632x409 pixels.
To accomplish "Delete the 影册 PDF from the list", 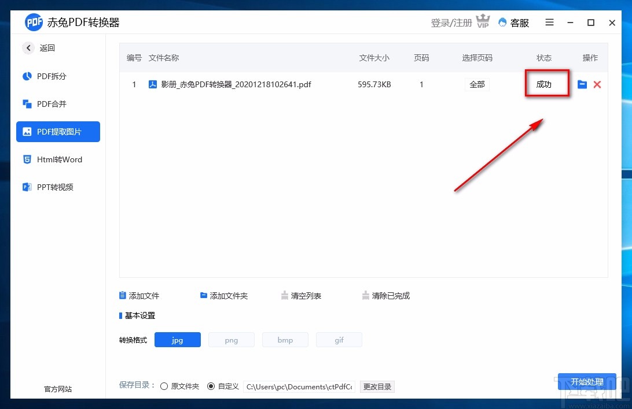I will (x=597, y=84).
